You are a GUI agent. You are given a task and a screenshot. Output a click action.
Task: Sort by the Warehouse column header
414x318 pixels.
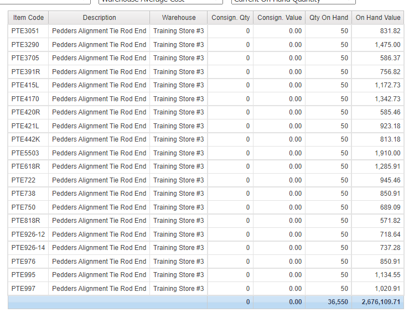pyautogui.click(x=179, y=18)
